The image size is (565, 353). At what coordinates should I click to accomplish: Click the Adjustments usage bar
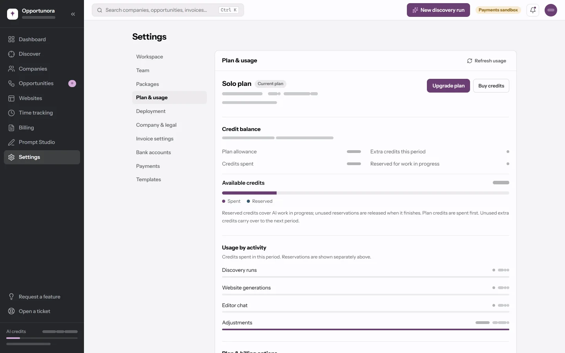coord(366,329)
